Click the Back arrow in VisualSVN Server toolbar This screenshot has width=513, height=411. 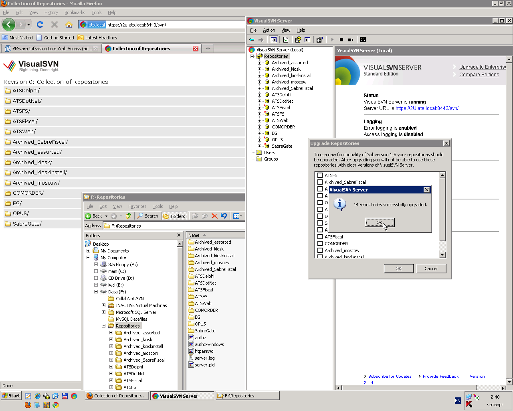(x=252, y=40)
